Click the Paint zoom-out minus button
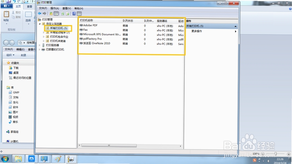This screenshot has width=292, height=164. pyautogui.click(x=262, y=154)
